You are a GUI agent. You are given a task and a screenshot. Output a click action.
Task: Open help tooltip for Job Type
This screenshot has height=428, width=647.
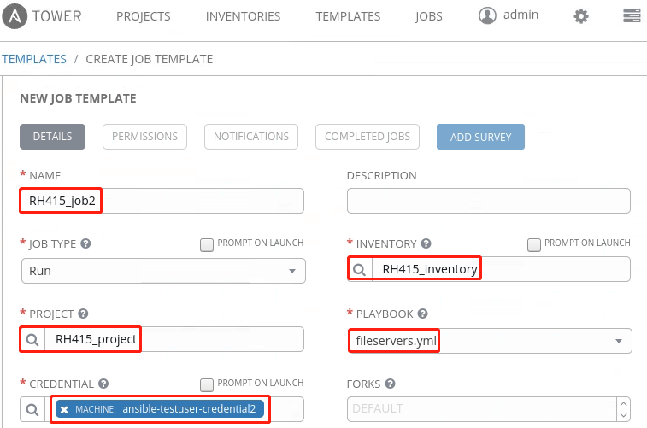pos(85,243)
